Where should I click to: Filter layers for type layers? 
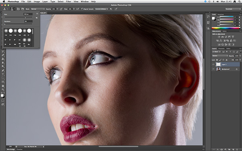(x=230, y=52)
